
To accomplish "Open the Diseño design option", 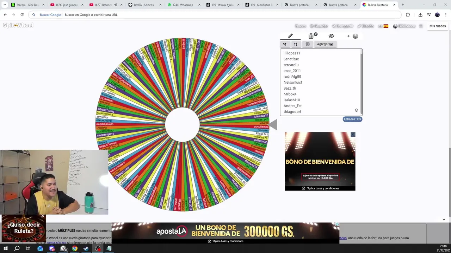I will tap(365, 26).
